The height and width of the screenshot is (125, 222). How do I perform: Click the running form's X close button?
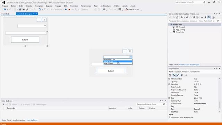(130, 51)
